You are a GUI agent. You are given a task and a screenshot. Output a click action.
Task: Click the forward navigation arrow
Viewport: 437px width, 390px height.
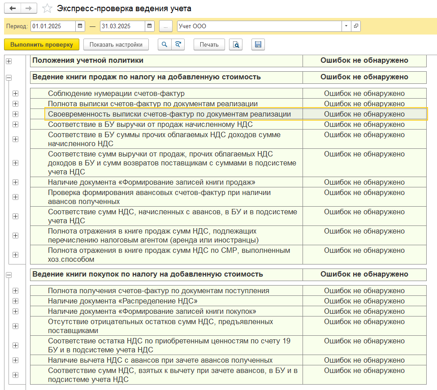[x=28, y=9]
